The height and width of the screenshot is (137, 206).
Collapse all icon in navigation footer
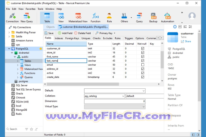[36, 129]
